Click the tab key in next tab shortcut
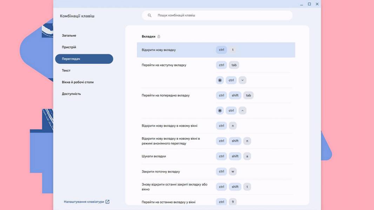Screen dimensions: 374x210 [x=234, y=65]
